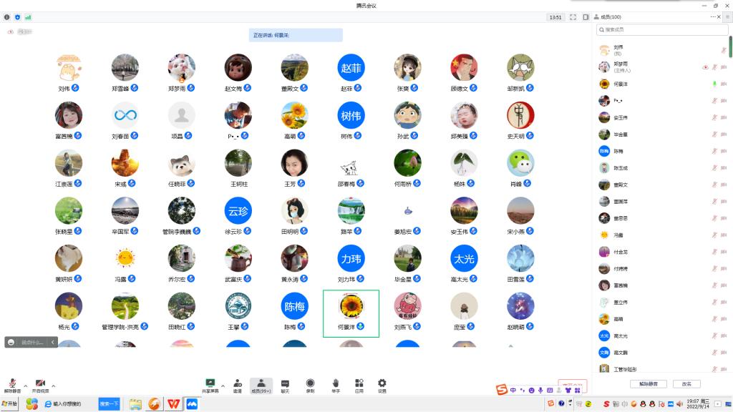Viewport: 733px width, 412px height.
Task: Raise hand using the 举手 icon
Action: click(335, 383)
